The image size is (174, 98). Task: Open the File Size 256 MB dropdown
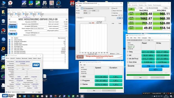[87, 13]
